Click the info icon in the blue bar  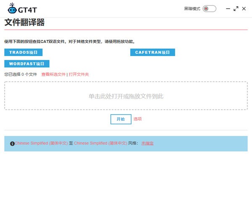tap(12, 144)
